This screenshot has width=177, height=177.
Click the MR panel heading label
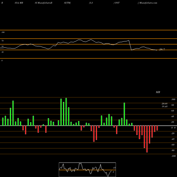click(158, 92)
